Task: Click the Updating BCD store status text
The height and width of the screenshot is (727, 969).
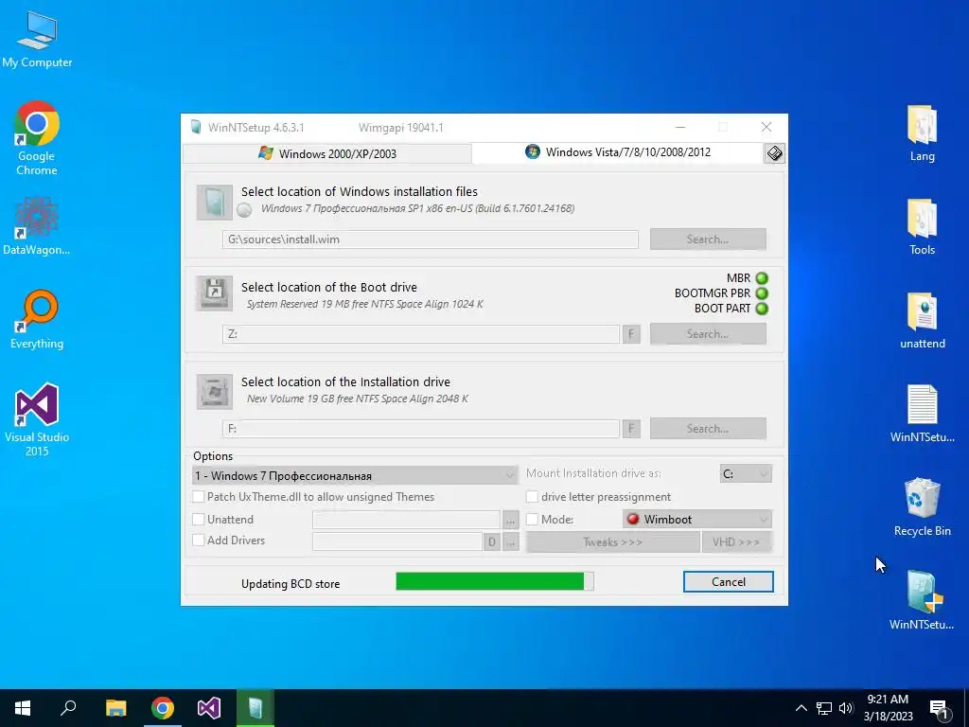Action: click(x=291, y=583)
